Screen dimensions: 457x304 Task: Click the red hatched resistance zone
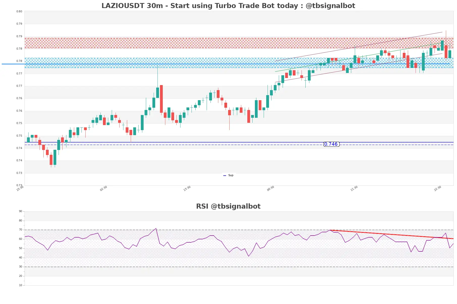[239, 43]
